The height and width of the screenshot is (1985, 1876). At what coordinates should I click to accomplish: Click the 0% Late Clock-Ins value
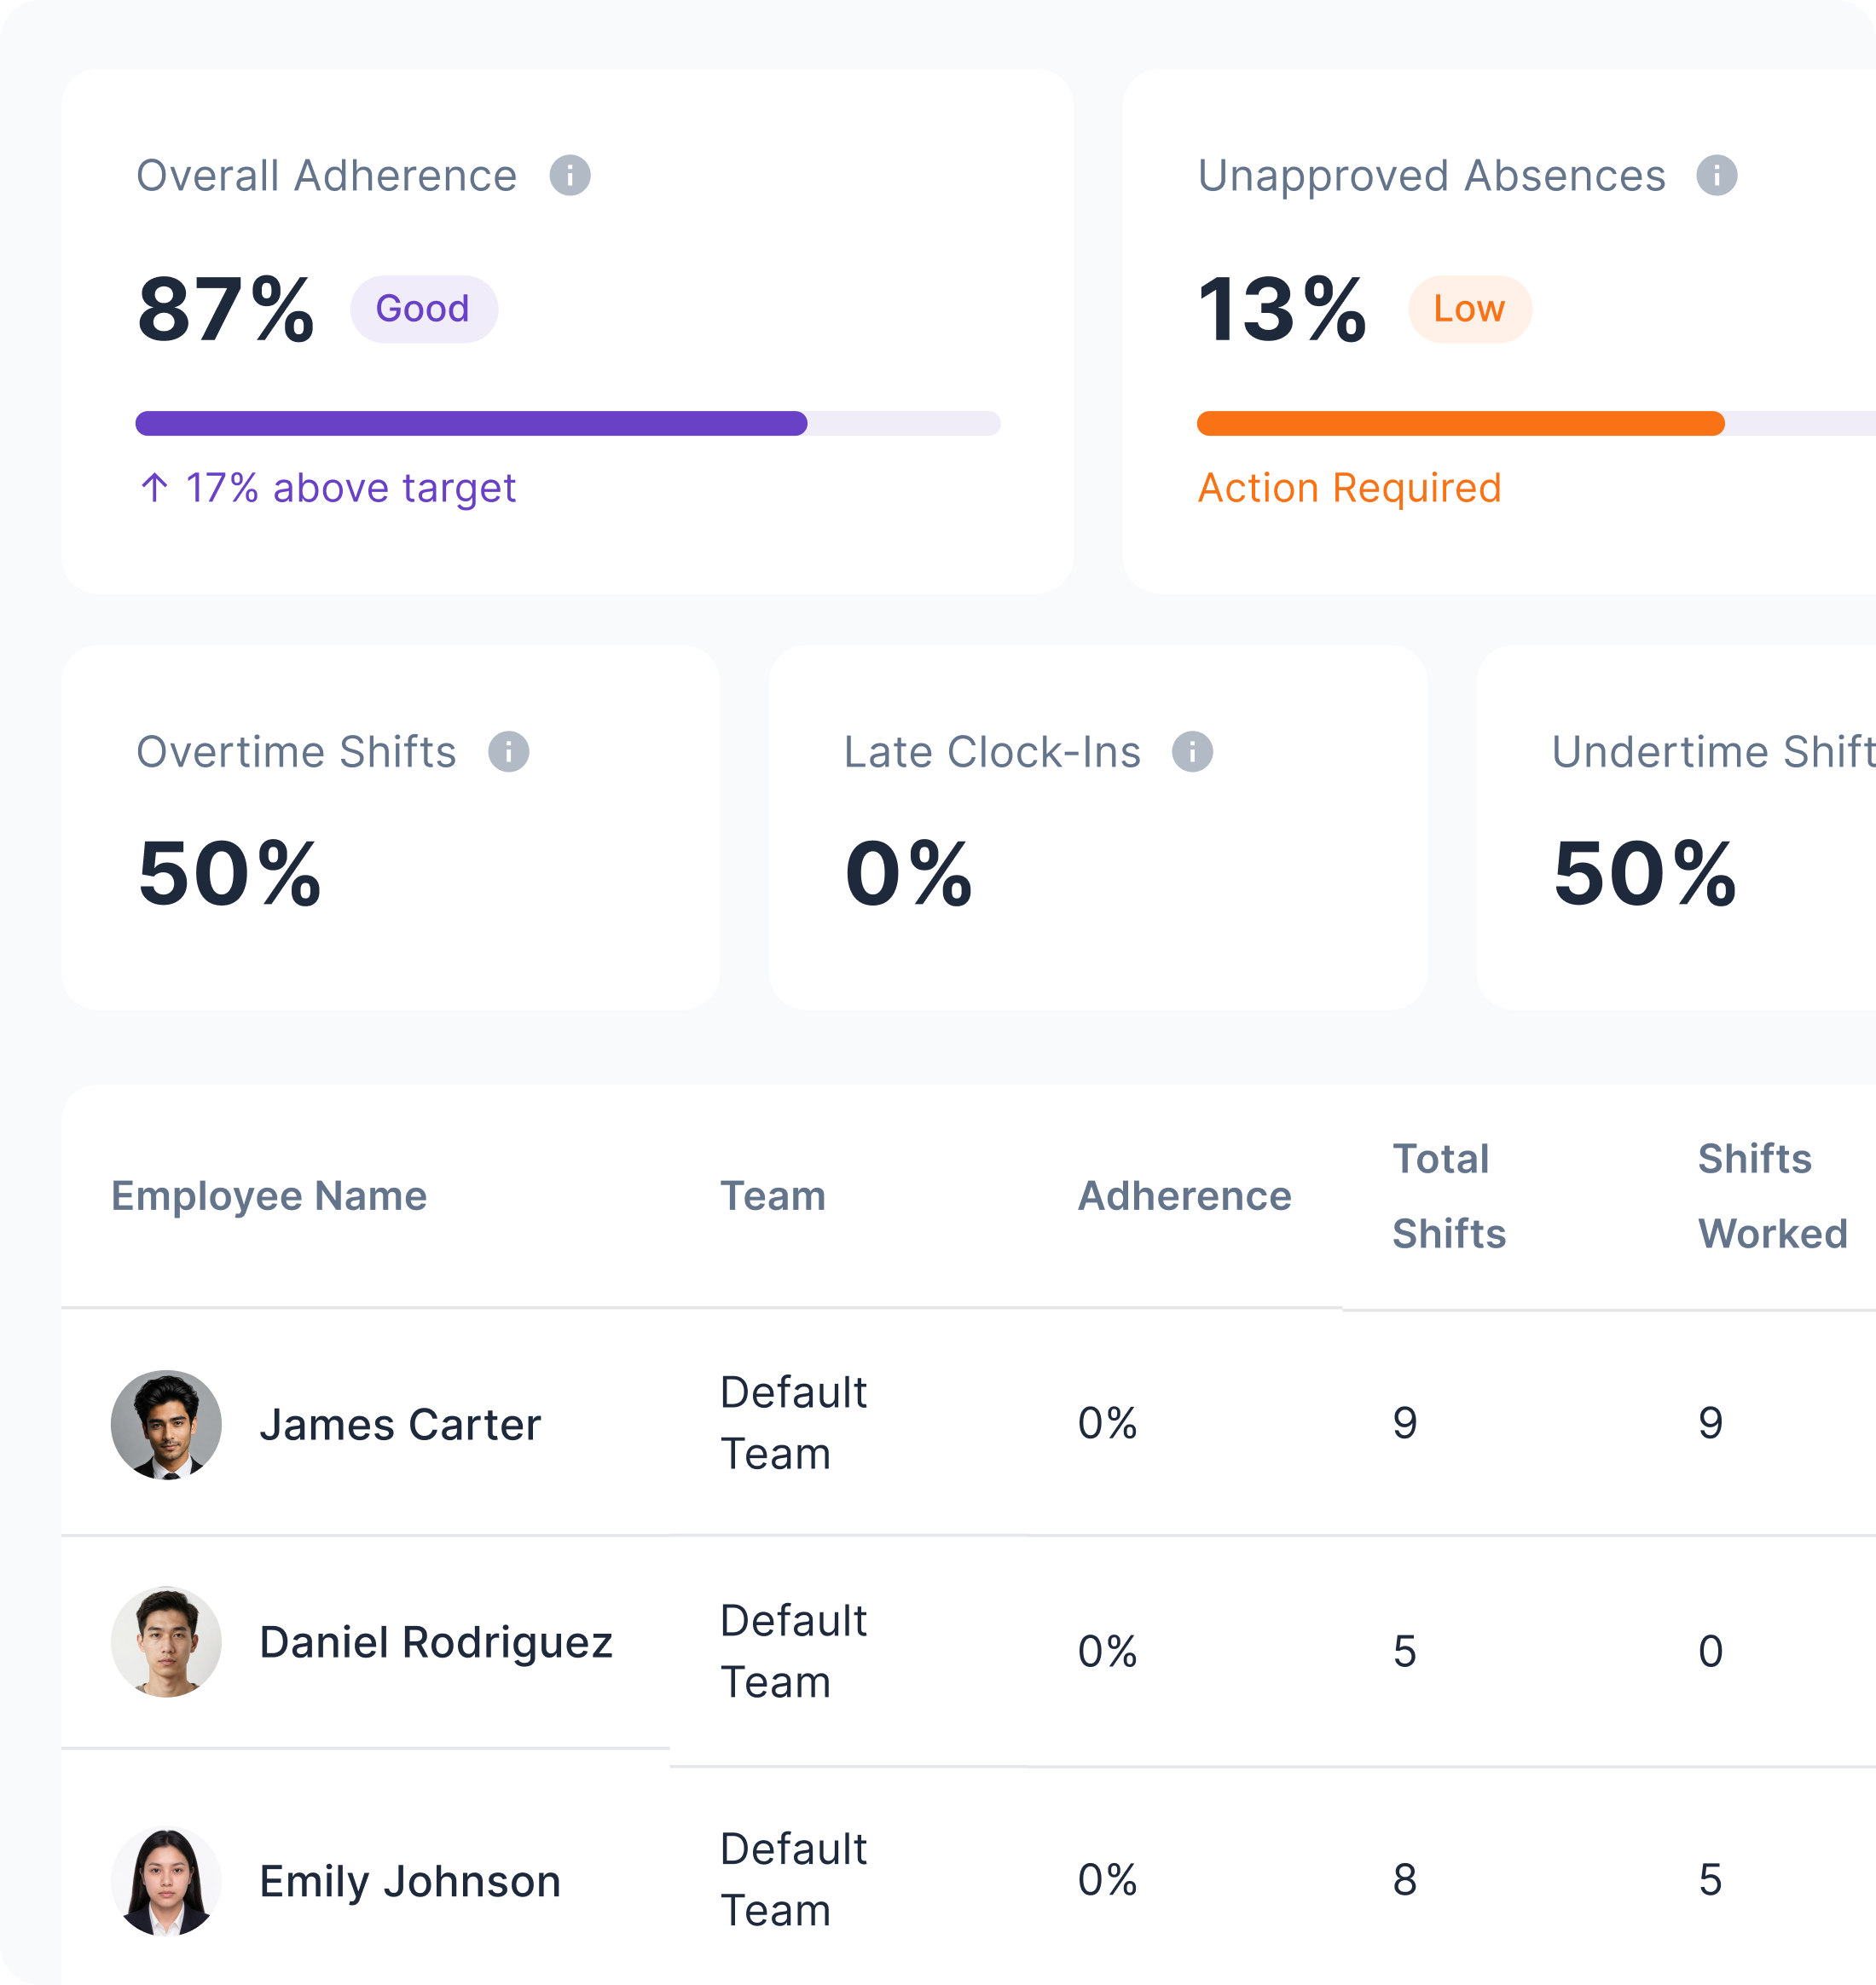point(908,874)
